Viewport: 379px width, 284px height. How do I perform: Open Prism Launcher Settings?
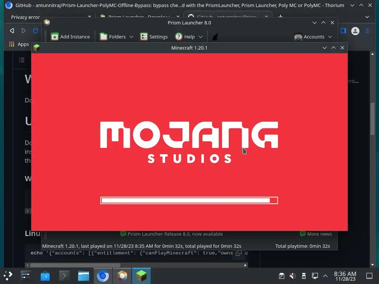[154, 37]
